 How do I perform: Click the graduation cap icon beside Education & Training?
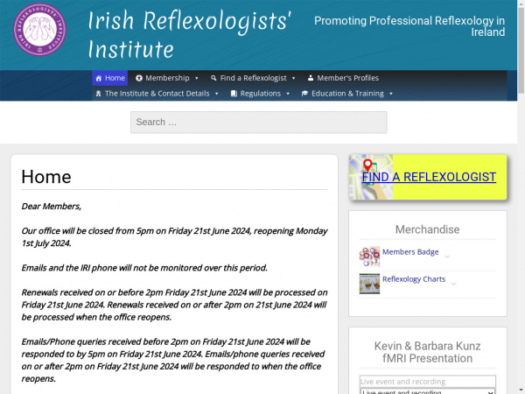[304, 94]
